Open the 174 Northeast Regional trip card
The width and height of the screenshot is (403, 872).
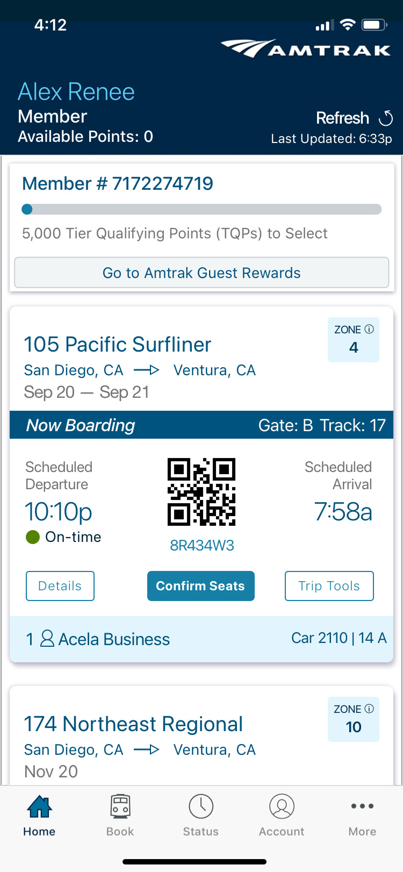pyautogui.click(x=133, y=724)
